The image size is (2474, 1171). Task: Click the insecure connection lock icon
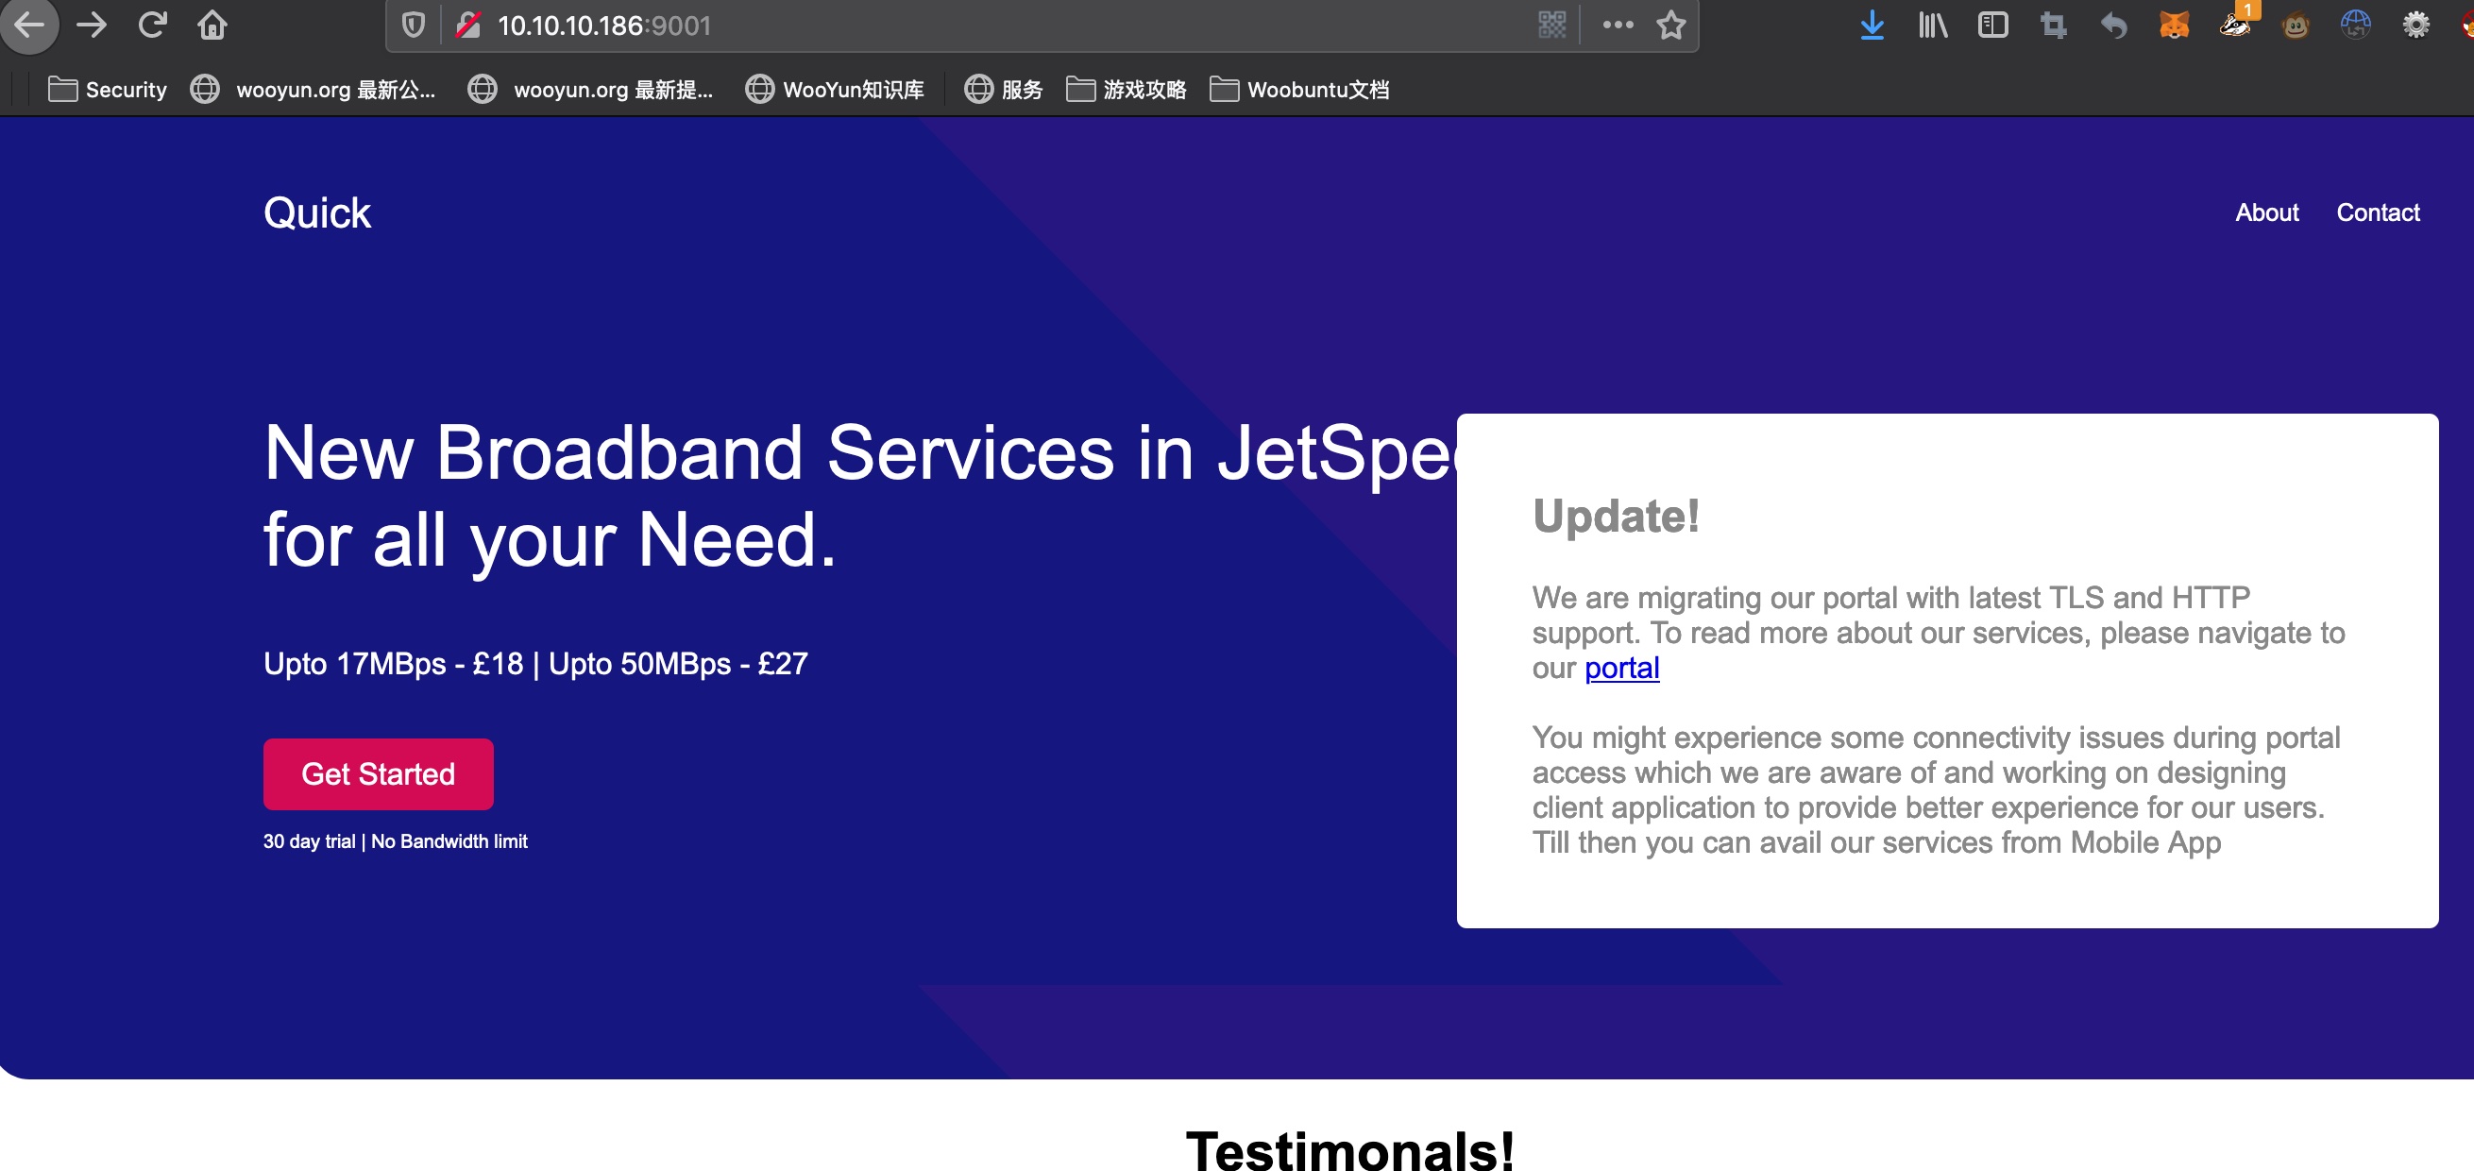pos(467,25)
